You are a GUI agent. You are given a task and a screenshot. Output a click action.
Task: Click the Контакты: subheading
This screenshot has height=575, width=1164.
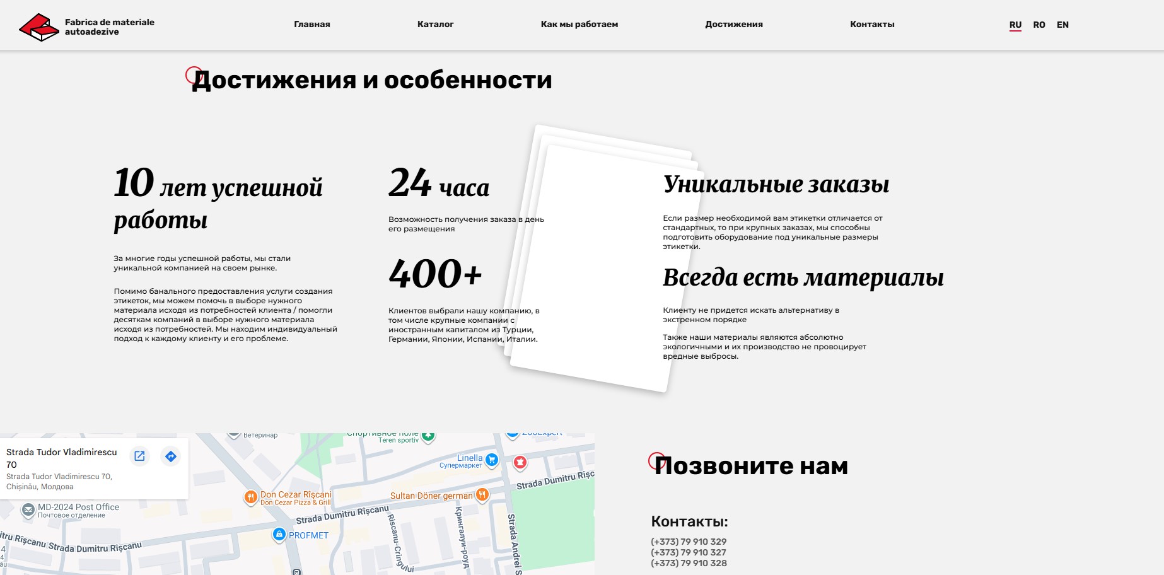coord(689,522)
